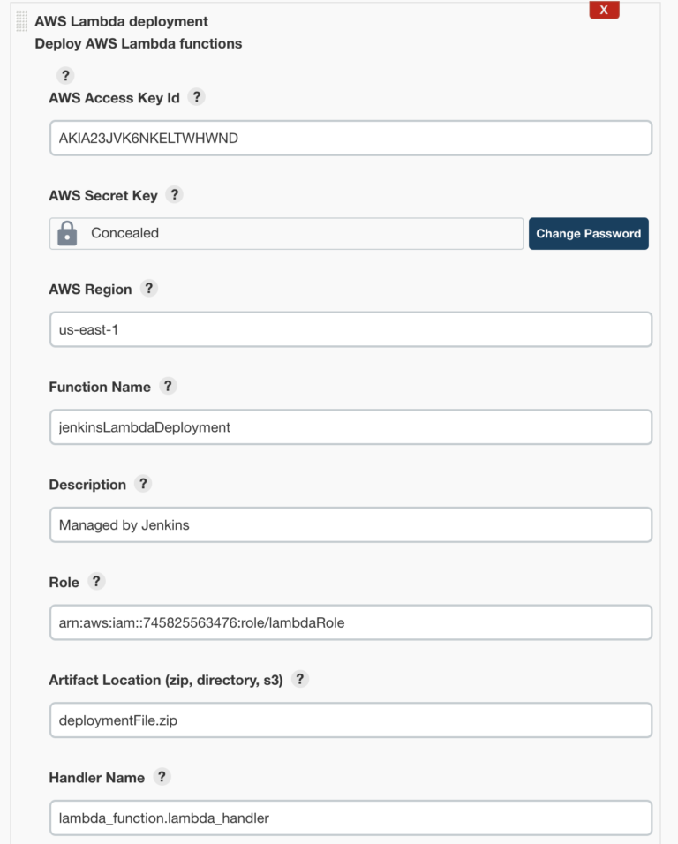Open help for the Description field
678x844 pixels.
(142, 484)
